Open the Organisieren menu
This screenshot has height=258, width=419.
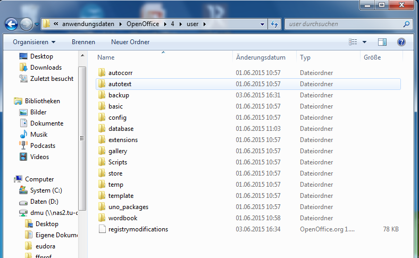[34, 42]
